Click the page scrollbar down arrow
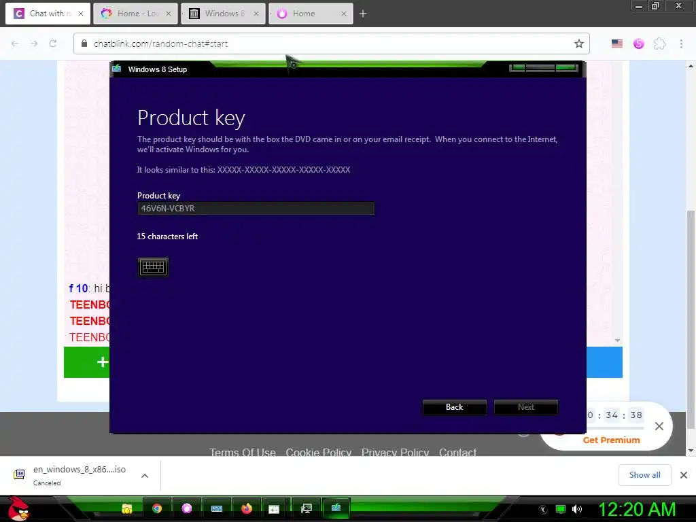The image size is (696, 522). point(691,451)
